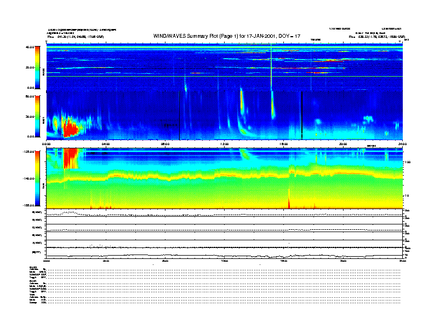Screen dimensions: 434x335
Task: Click the DOY = 17 text in title
Action: [289, 36]
